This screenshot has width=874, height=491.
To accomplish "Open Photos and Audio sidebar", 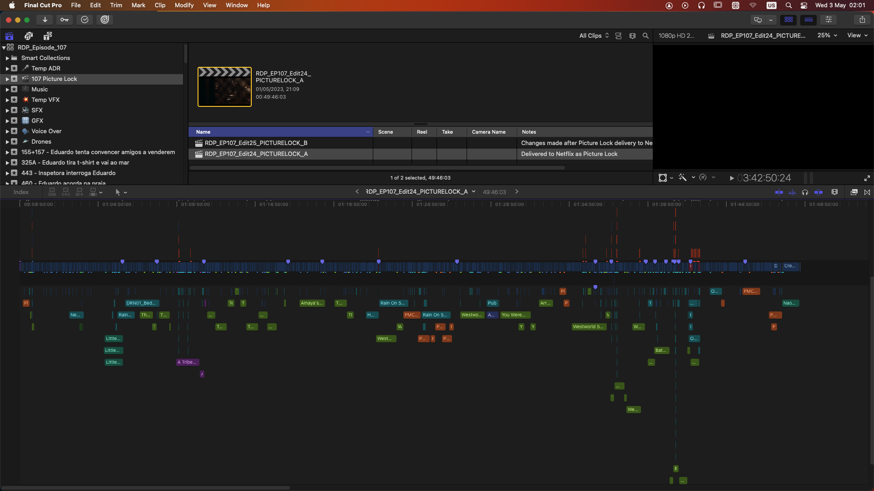I will 29,36.
